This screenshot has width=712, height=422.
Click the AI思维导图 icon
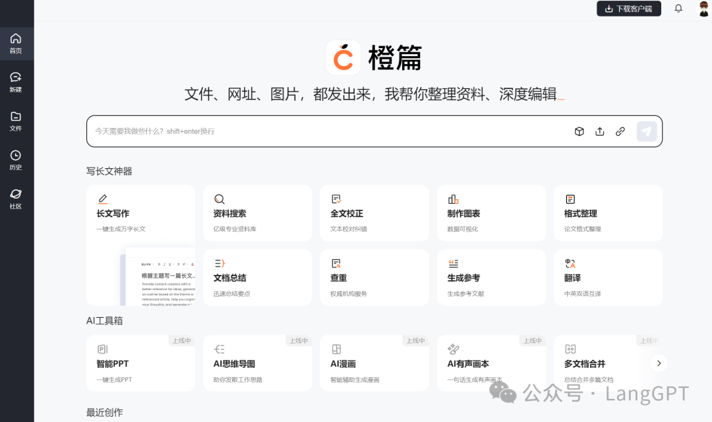[x=220, y=349]
